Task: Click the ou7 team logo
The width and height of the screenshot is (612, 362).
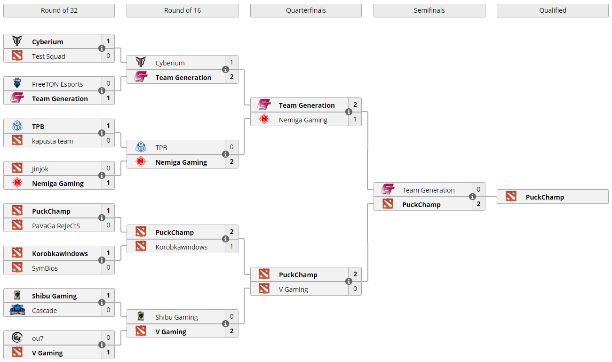Action: (x=17, y=338)
